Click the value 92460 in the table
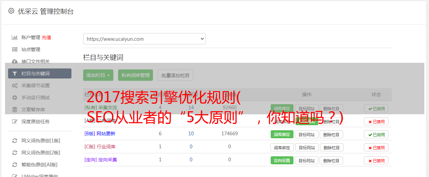 pos(230,108)
